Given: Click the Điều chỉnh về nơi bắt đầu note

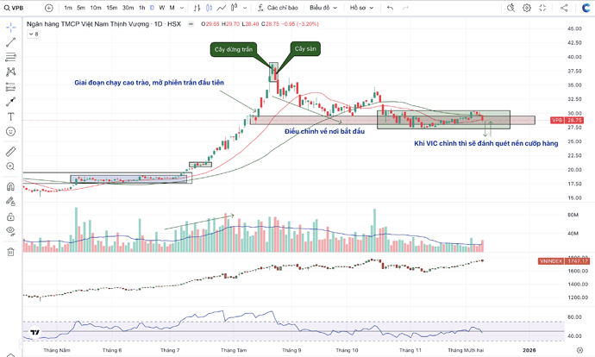Looking at the screenshot, I should [x=324, y=131].
